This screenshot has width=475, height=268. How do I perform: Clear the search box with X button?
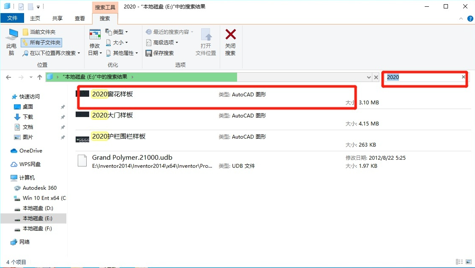[x=463, y=77]
